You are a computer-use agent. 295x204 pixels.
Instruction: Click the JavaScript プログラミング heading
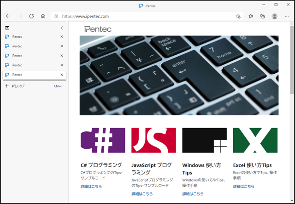click(x=152, y=169)
